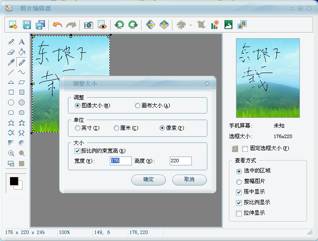Select the Text tool (A)

pos(22,42)
